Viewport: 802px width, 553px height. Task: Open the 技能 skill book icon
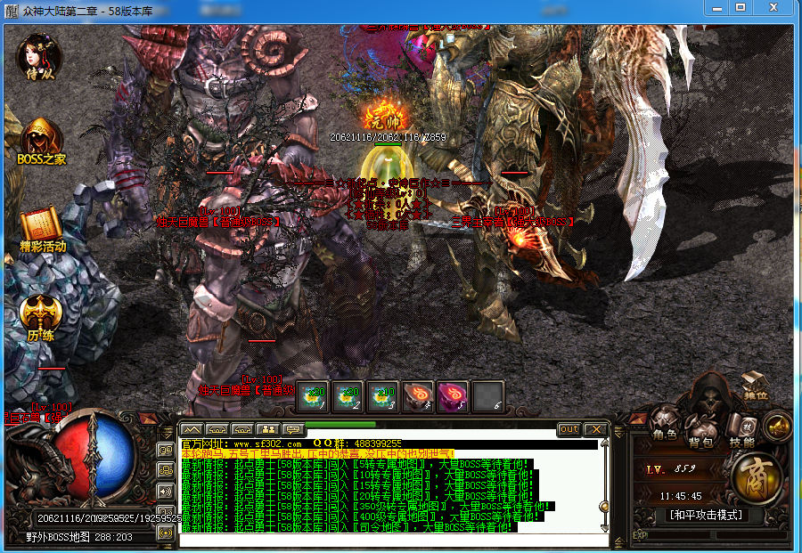(x=741, y=431)
